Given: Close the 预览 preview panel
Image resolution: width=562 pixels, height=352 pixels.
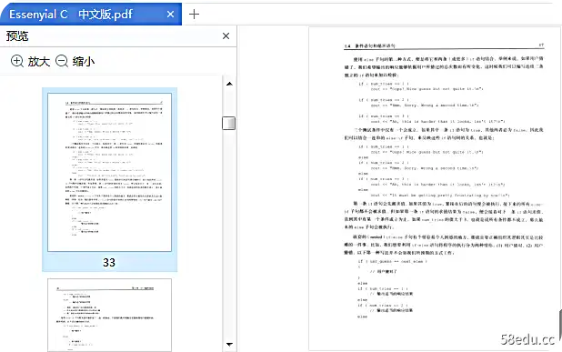Looking at the screenshot, I should (226, 35).
